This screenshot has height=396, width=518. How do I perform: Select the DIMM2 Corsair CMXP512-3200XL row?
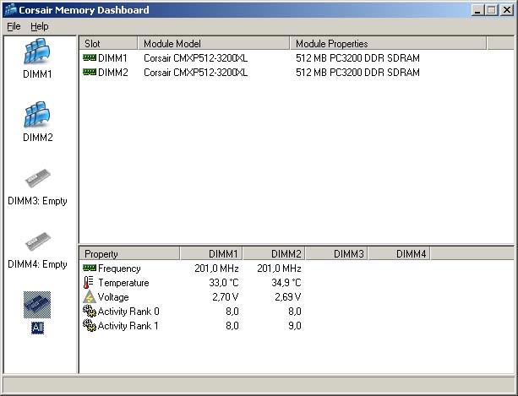(195, 73)
